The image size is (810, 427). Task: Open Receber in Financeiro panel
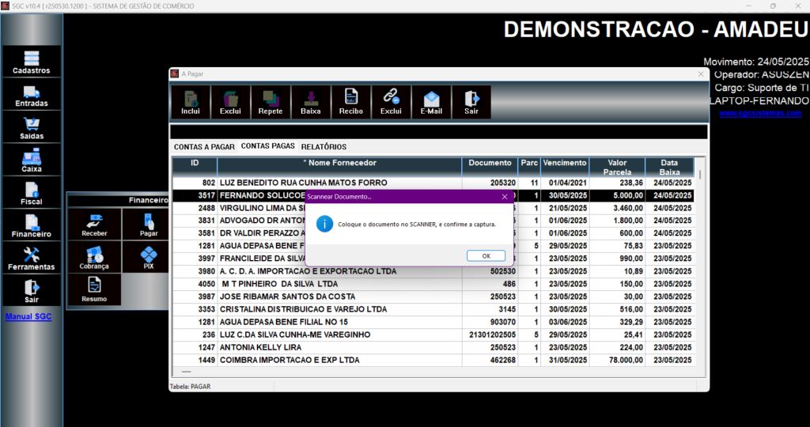pyautogui.click(x=94, y=225)
